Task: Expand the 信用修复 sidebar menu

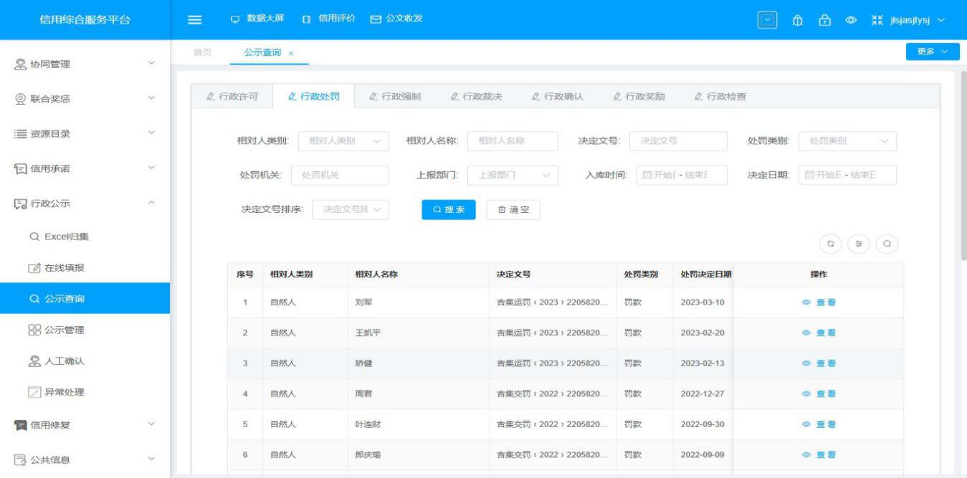Action: [x=85, y=426]
